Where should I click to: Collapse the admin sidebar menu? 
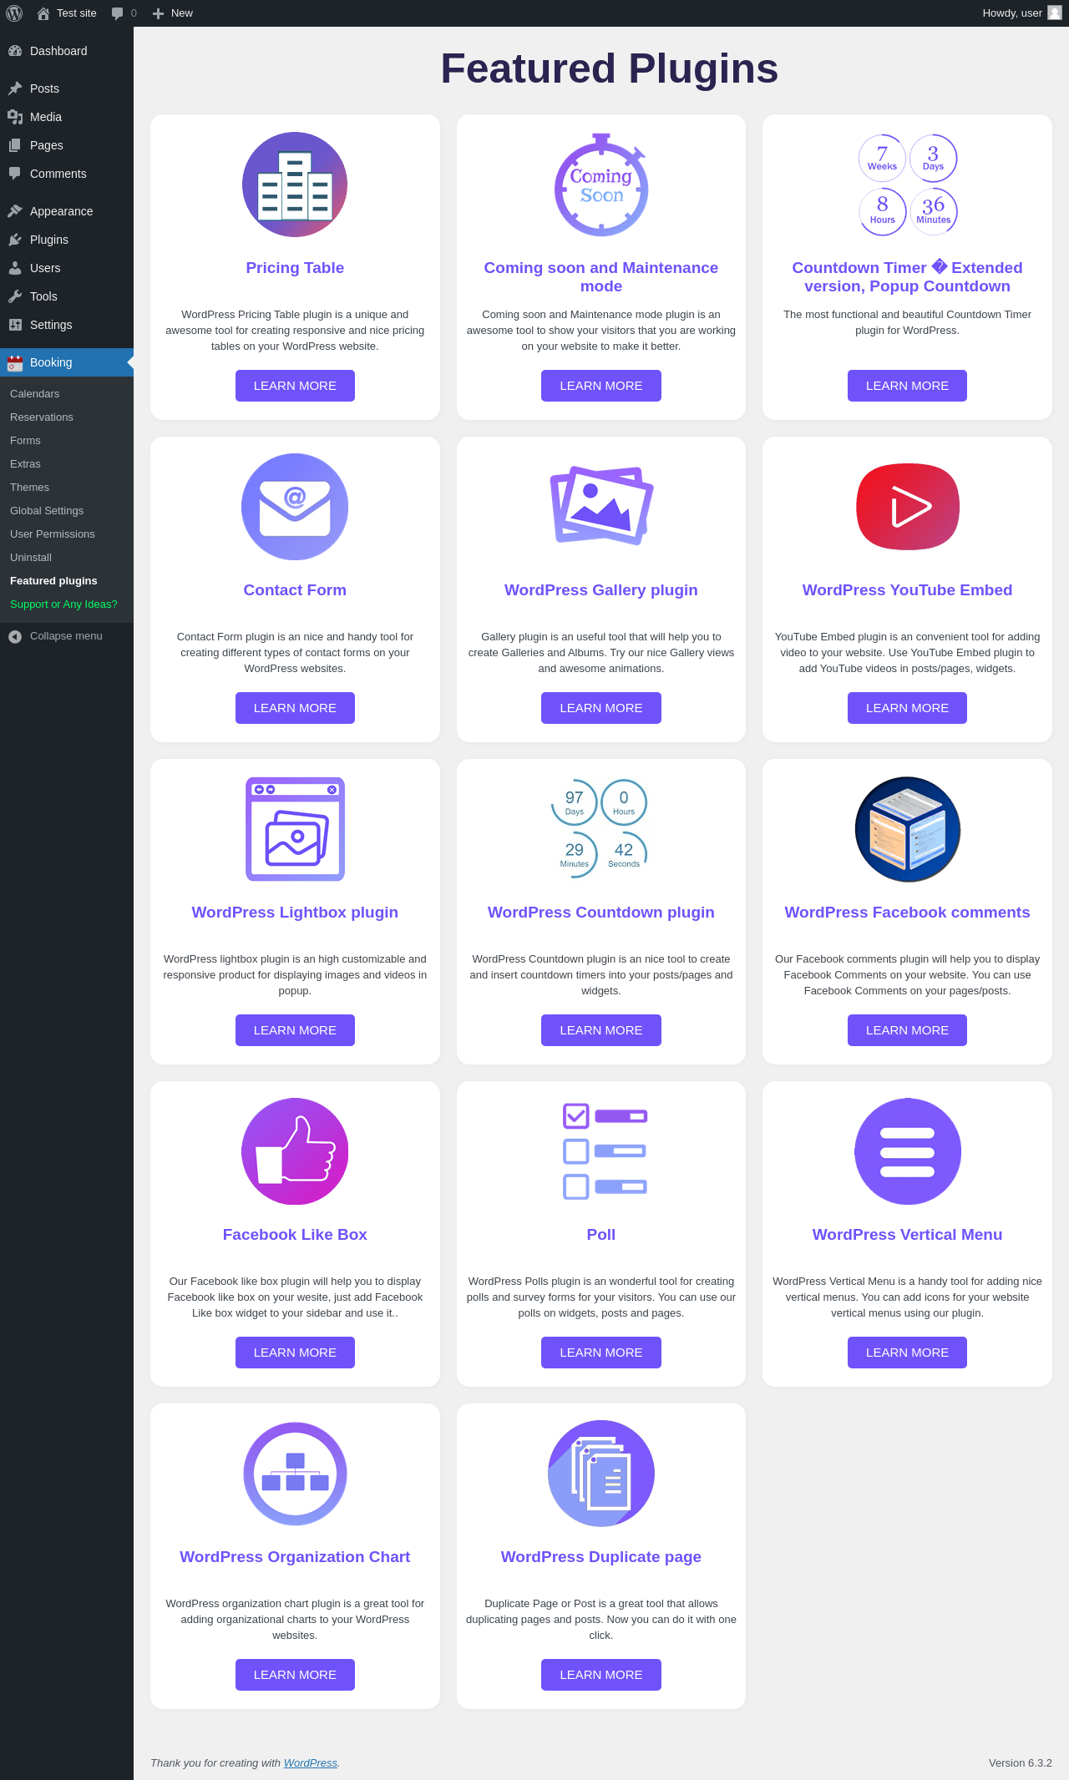[x=66, y=636]
